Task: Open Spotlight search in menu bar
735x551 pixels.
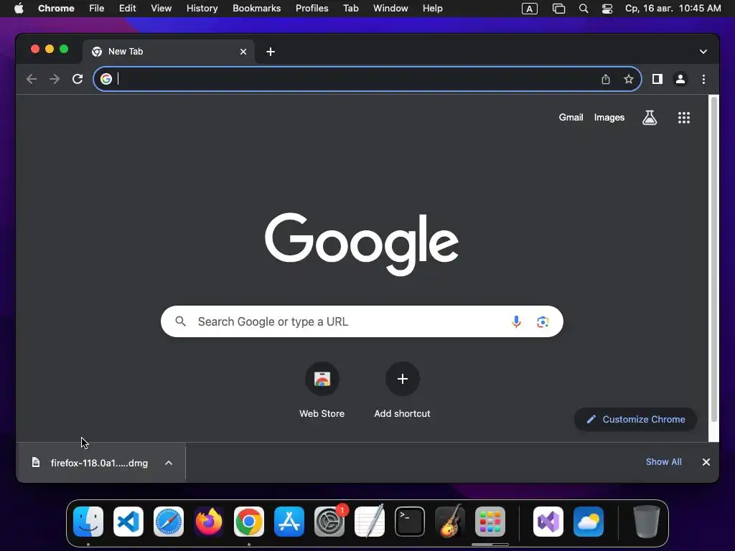Action: (583, 9)
